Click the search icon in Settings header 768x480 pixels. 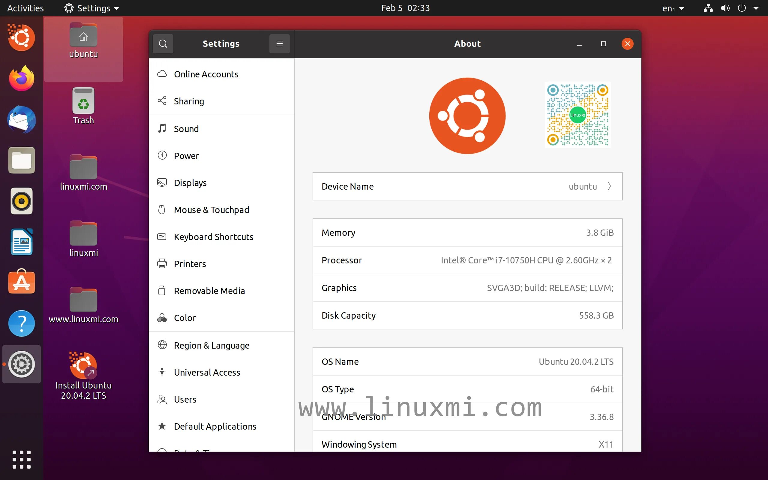163,43
